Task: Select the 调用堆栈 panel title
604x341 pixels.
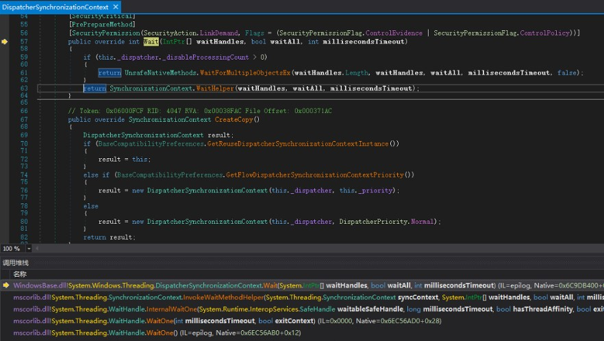Action: (x=16, y=262)
